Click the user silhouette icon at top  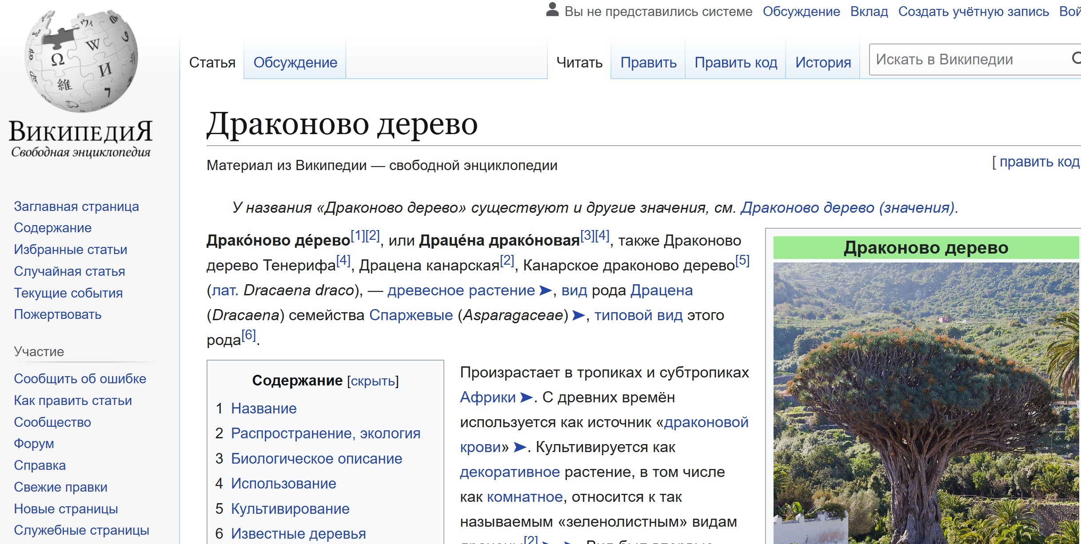tap(552, 10)
